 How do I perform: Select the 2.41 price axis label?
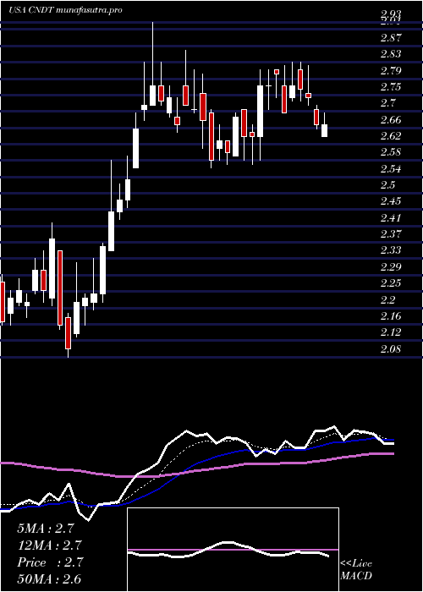point(391,218)
